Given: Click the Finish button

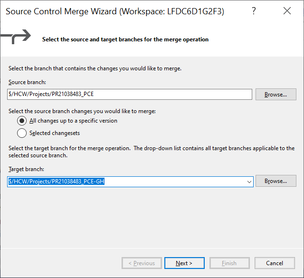Looking at the screenshot, I should 229,263.
